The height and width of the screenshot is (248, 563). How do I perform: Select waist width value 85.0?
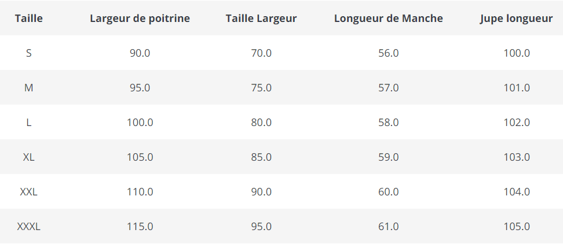[261, 157]
